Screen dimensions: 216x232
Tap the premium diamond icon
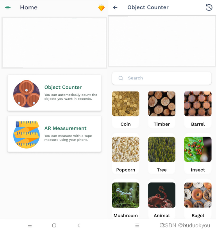102,8
